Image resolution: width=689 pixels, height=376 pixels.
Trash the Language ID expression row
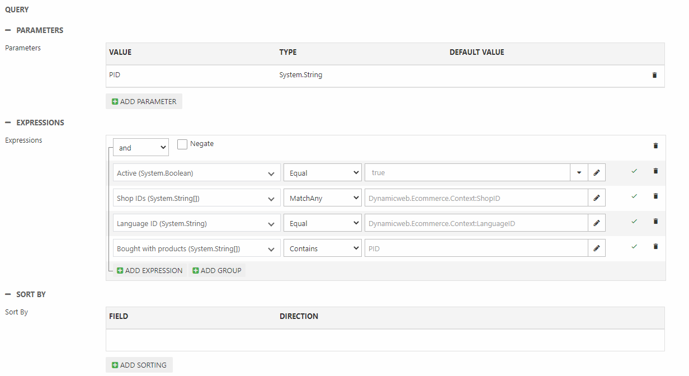point(655,222)
